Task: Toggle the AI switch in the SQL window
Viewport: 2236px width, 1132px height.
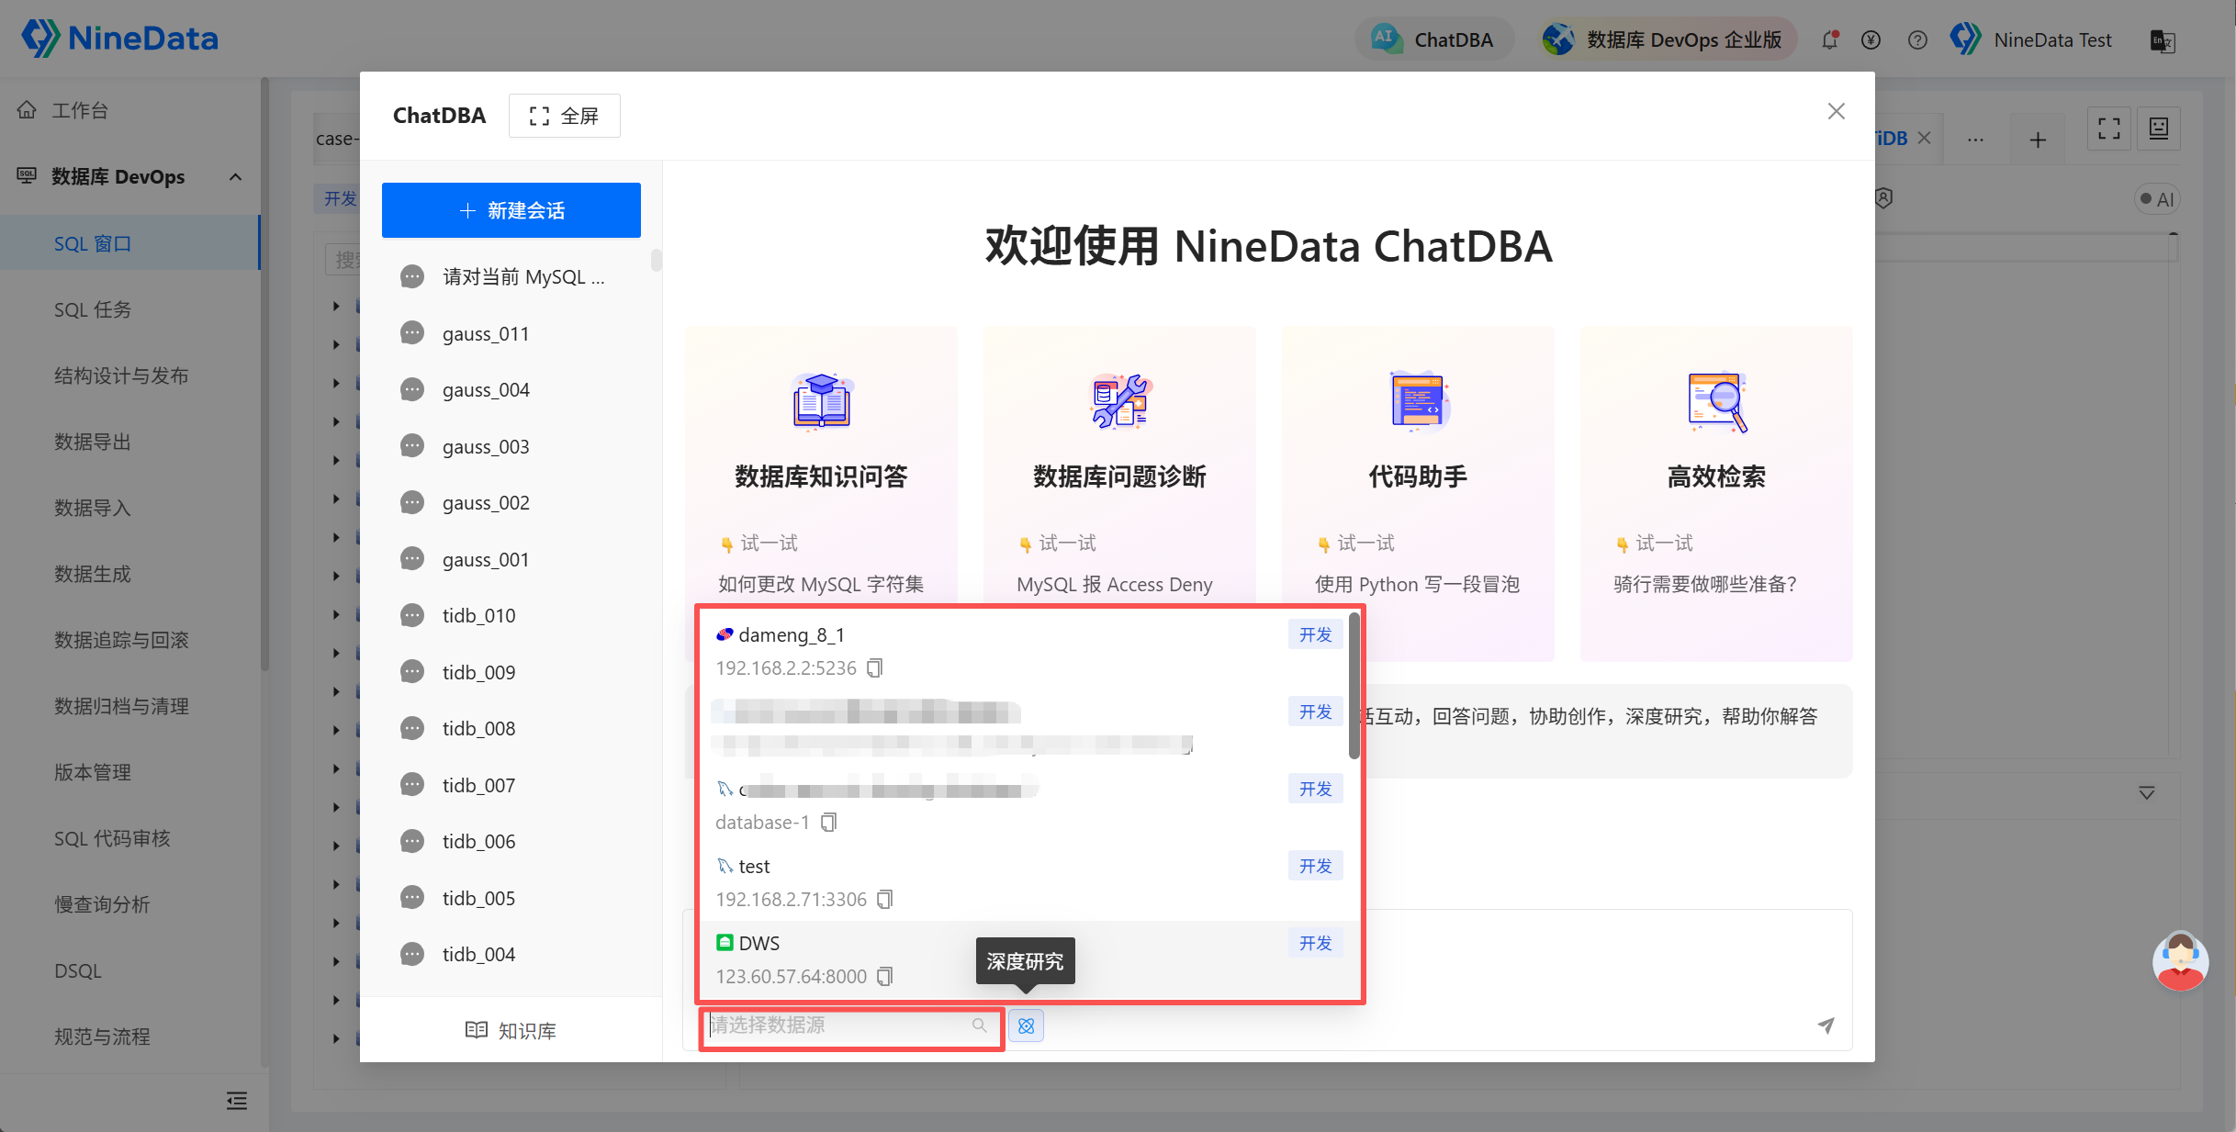Action: point(2155,199)
